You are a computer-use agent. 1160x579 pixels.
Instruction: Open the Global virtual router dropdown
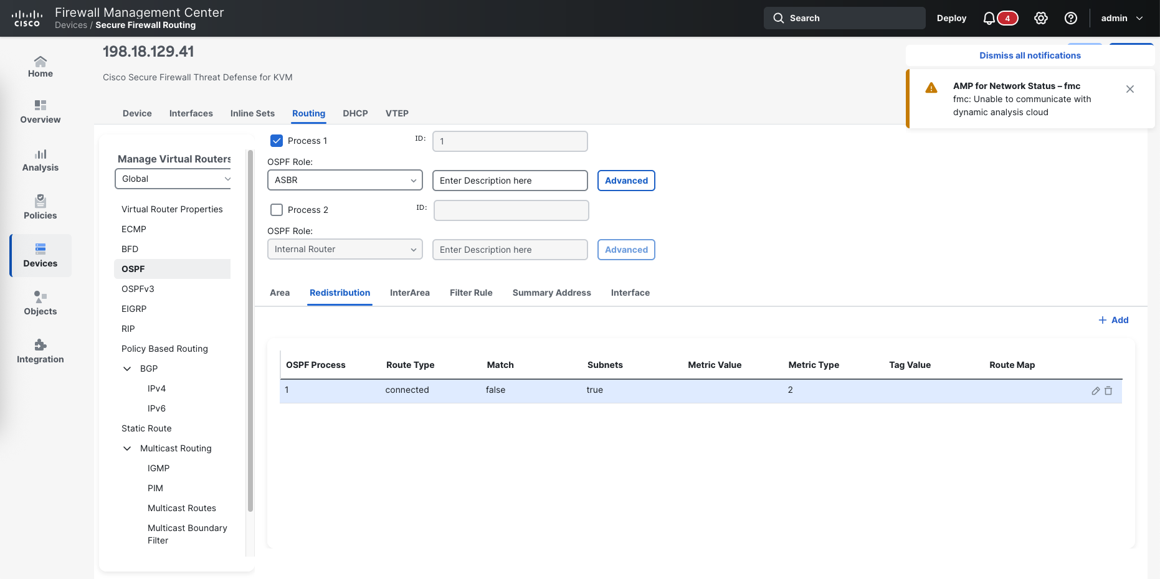(x=174, y=179)
